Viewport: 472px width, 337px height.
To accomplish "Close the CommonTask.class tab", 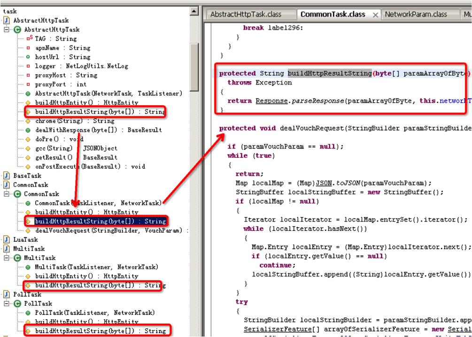I will point(375,15).
